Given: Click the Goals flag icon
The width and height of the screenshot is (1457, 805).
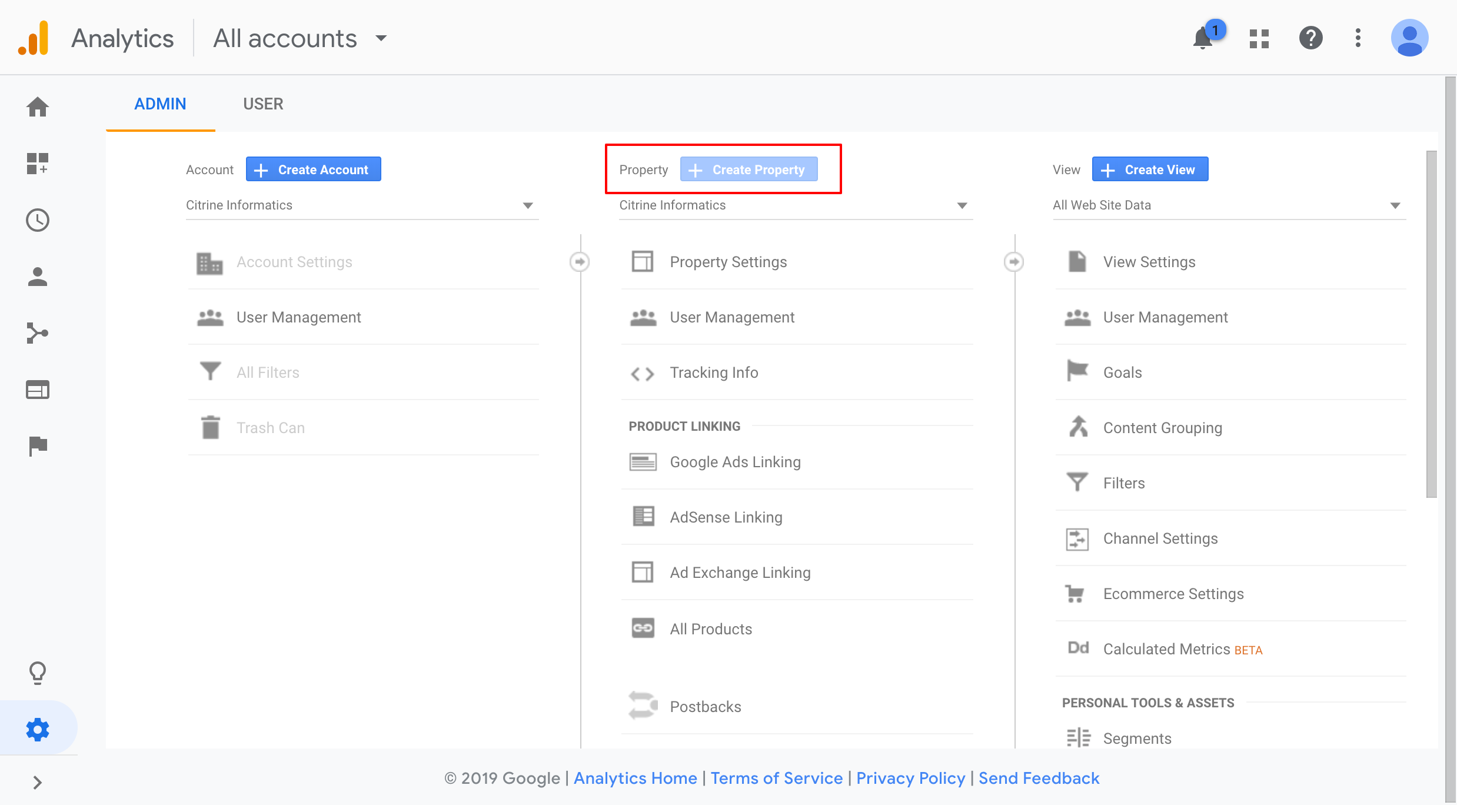Looking at the screenshot, I should pos(1077,371).
